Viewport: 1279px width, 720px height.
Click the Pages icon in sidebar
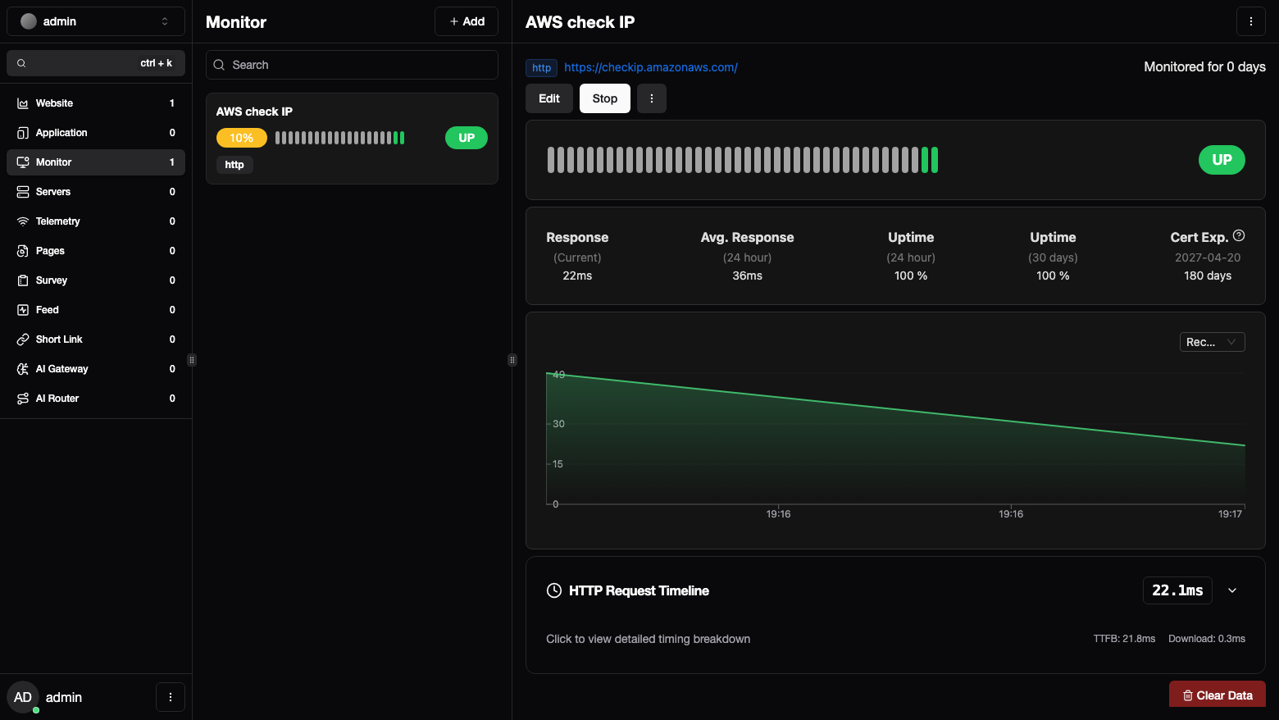(x=23, y=251)
